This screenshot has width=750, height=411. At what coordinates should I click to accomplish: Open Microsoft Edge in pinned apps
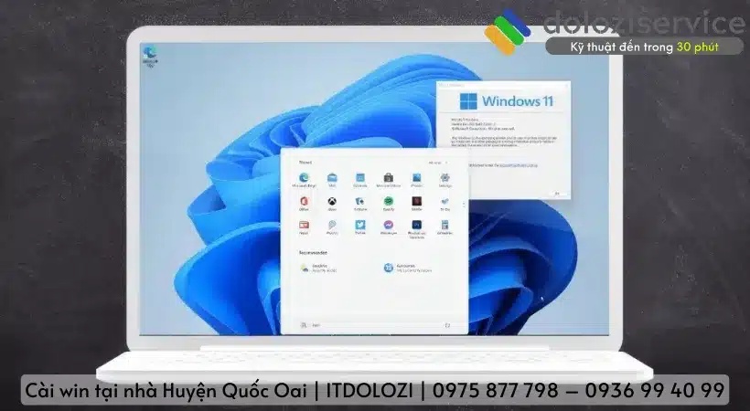304,180
